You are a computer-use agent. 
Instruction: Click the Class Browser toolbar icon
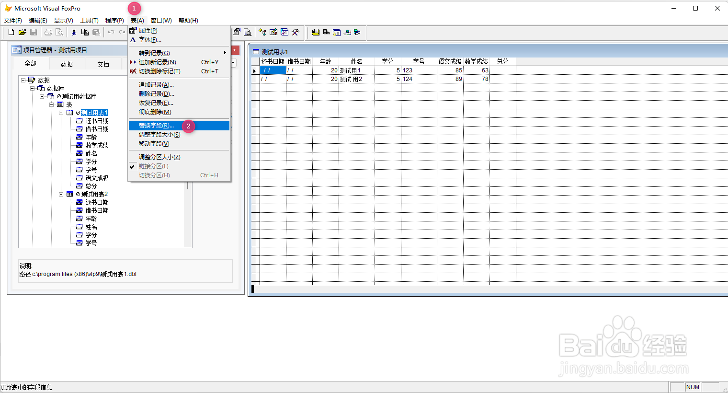262,32
